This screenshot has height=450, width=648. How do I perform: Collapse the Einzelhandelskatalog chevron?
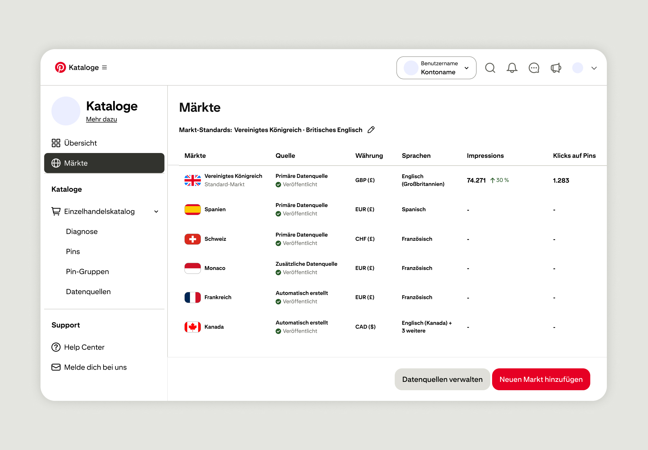(x=156, y=212)
